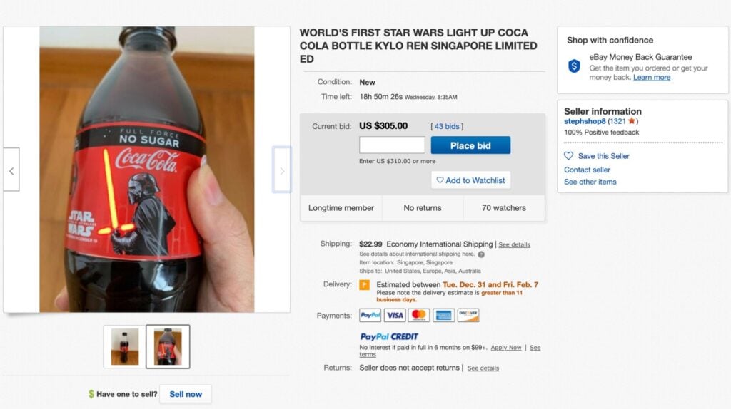Viewport: 731px width, 409px height.
Task: Click the bid amount input field
Action: click(x=392, y=145)
